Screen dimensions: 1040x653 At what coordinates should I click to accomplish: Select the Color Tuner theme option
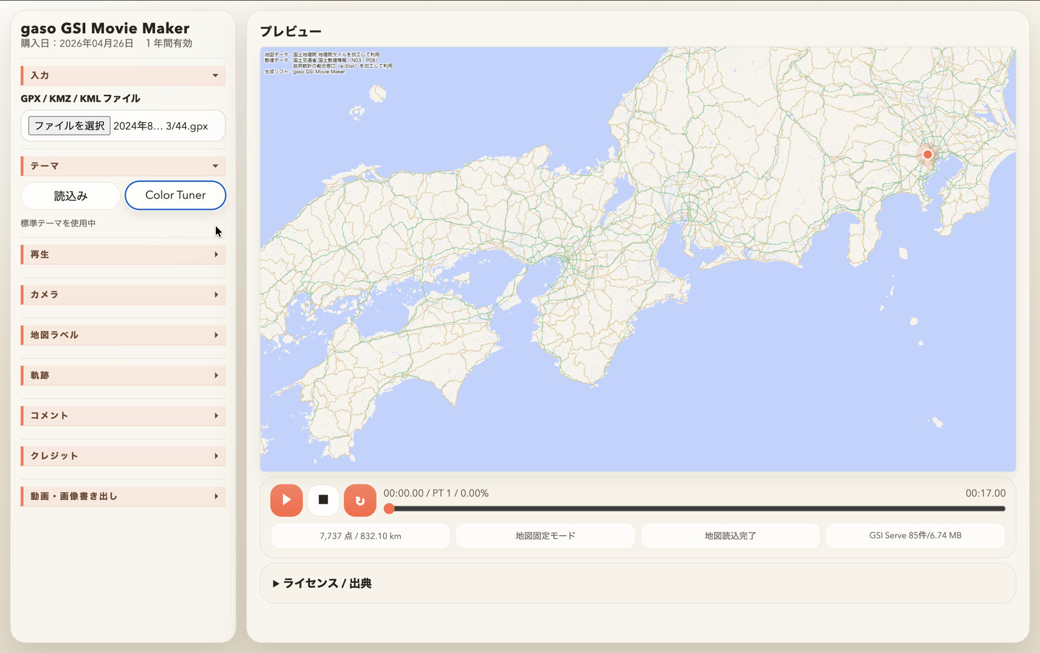(175, 195)
